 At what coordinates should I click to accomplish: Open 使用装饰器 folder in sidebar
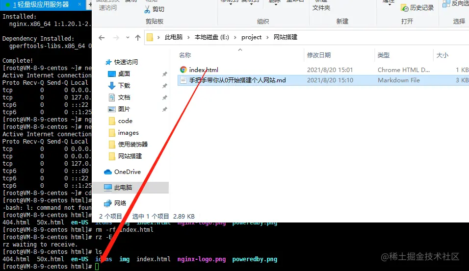tap(133, 144)
